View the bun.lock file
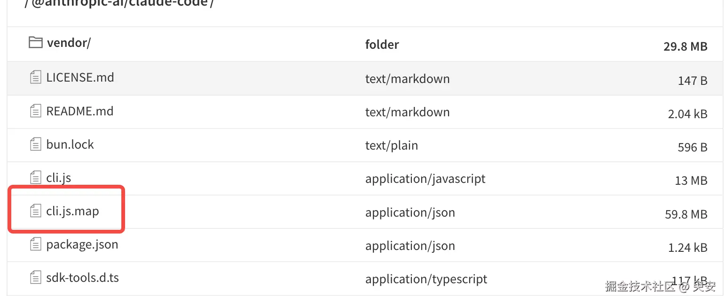 tap(70, 144)
